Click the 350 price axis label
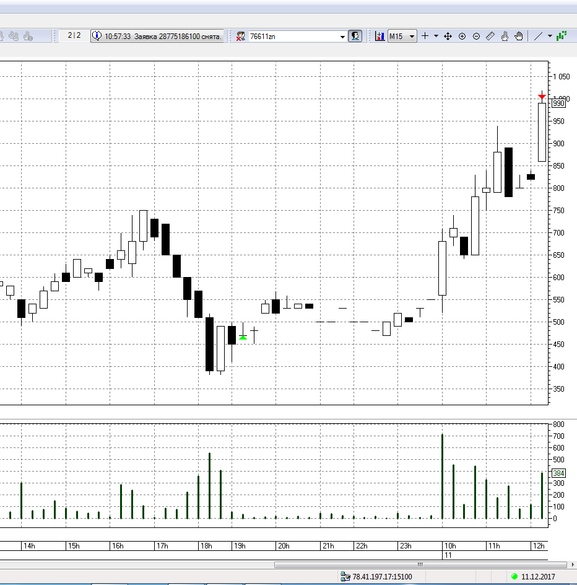 point(558,389)
